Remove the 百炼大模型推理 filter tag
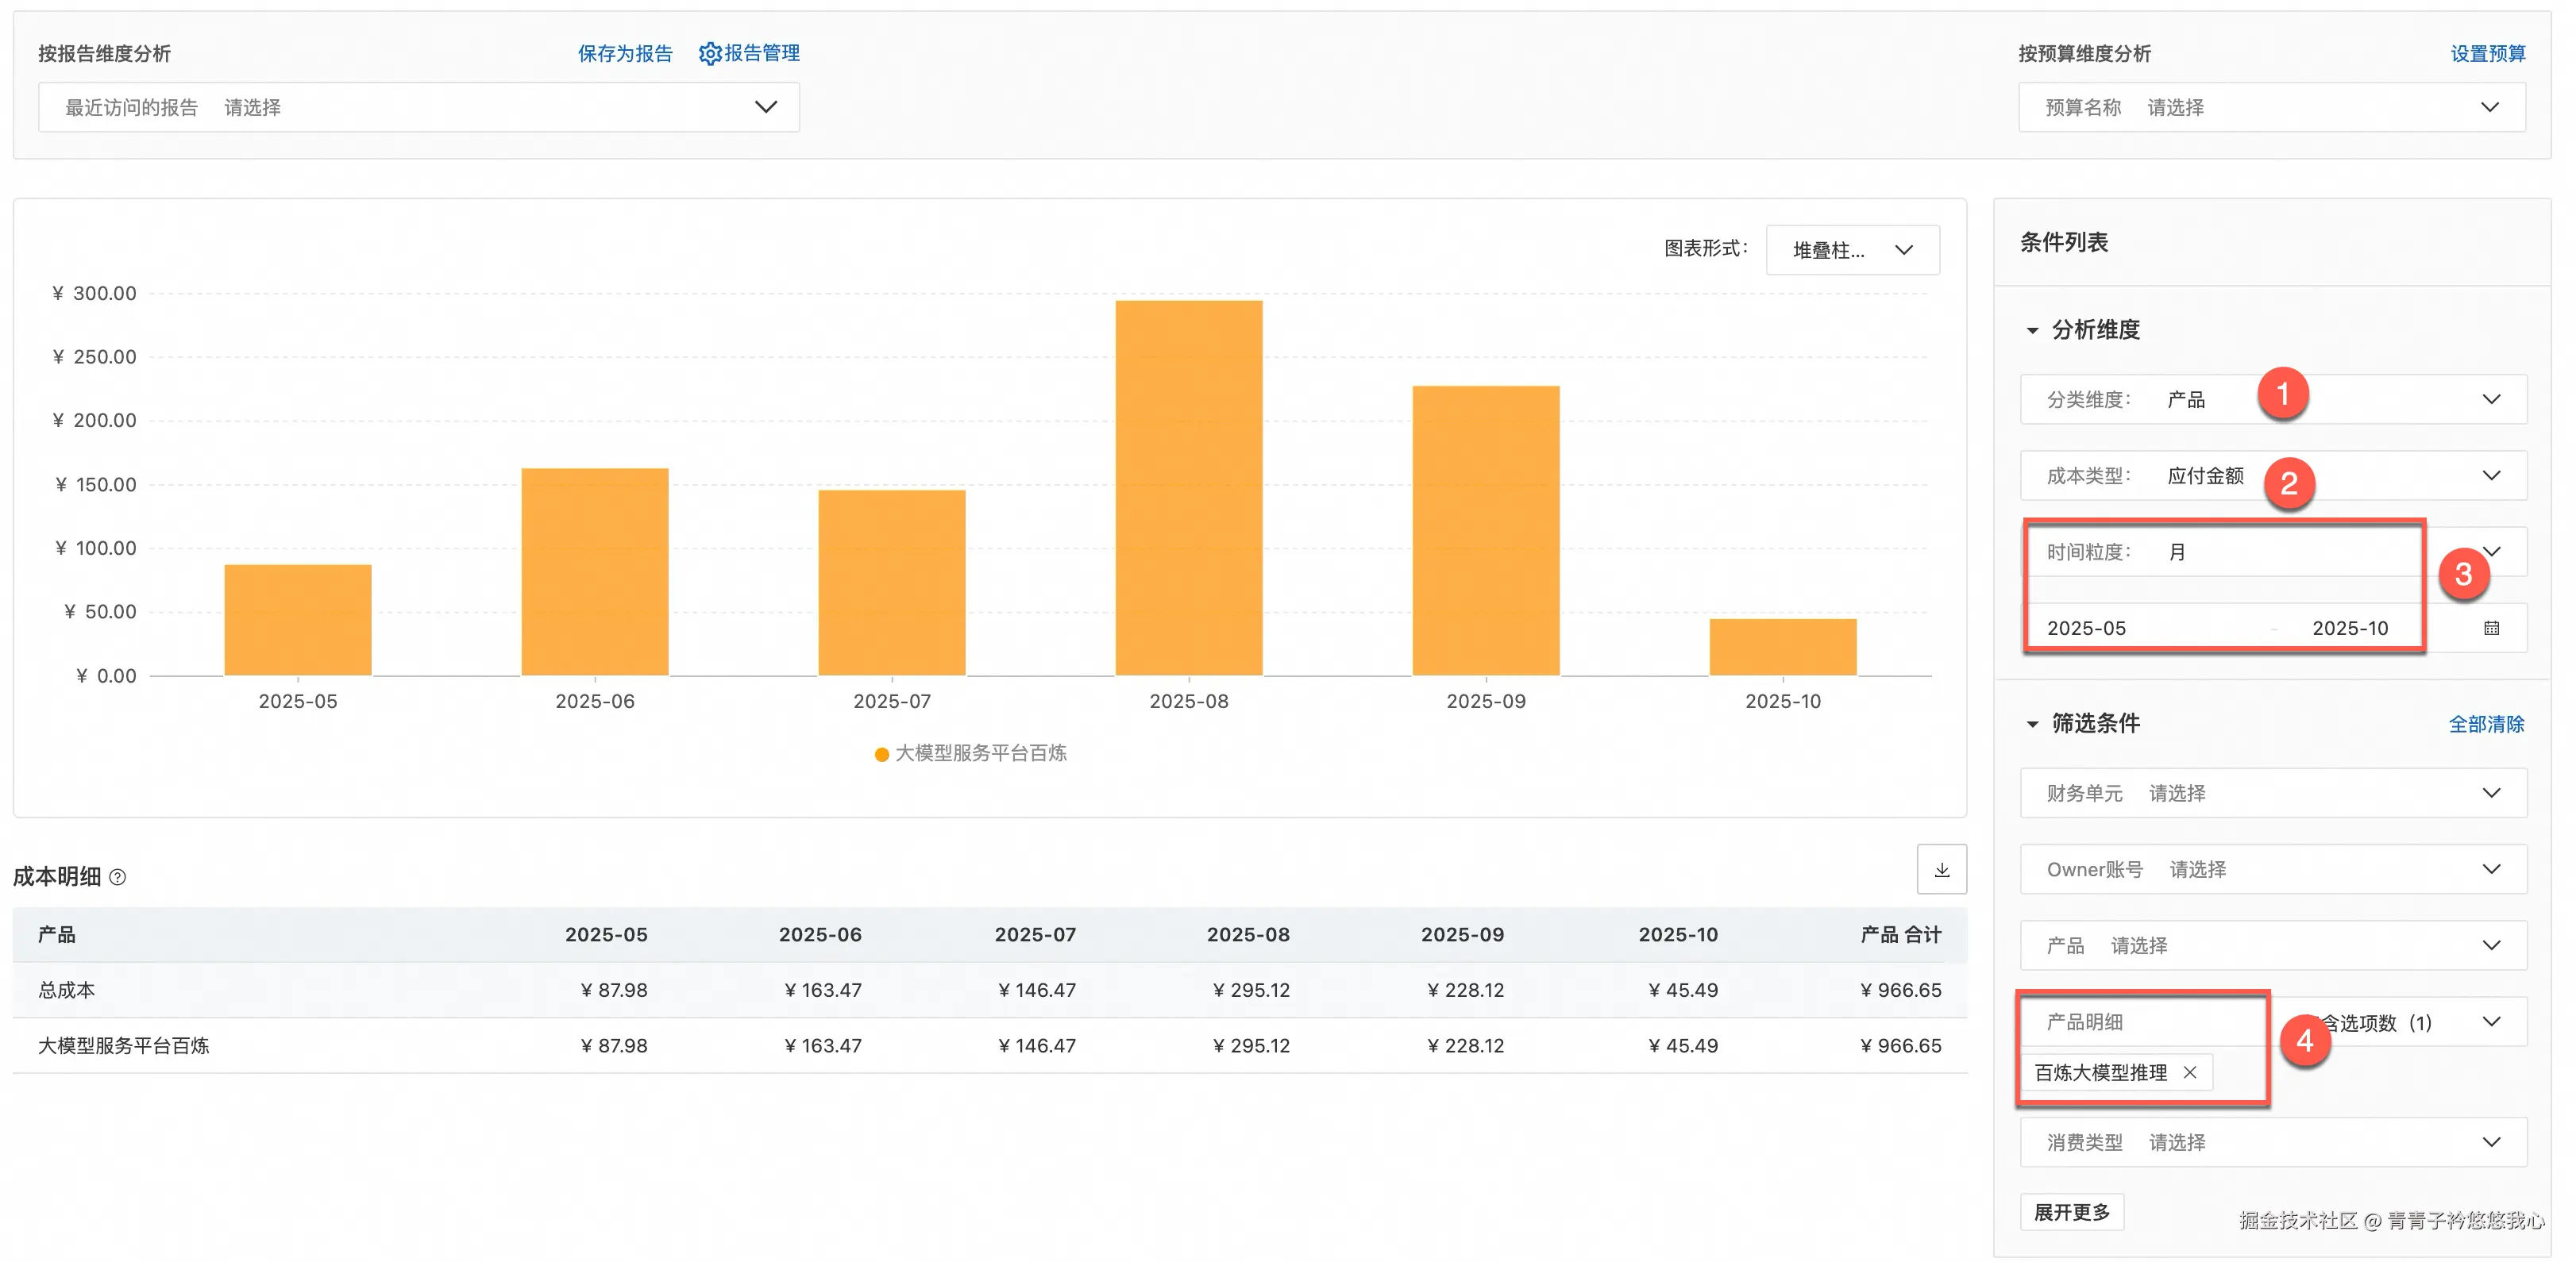2576x1262 pixels. (2191, 1072)
